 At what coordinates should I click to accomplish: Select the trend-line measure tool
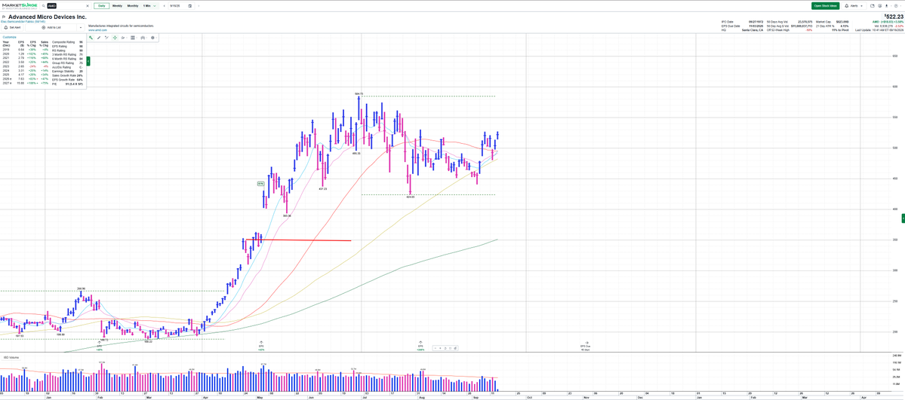(106, 38)
